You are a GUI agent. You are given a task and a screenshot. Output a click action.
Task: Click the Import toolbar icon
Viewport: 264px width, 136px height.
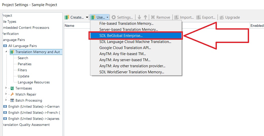pyautogui.click(x=177, y=17)
